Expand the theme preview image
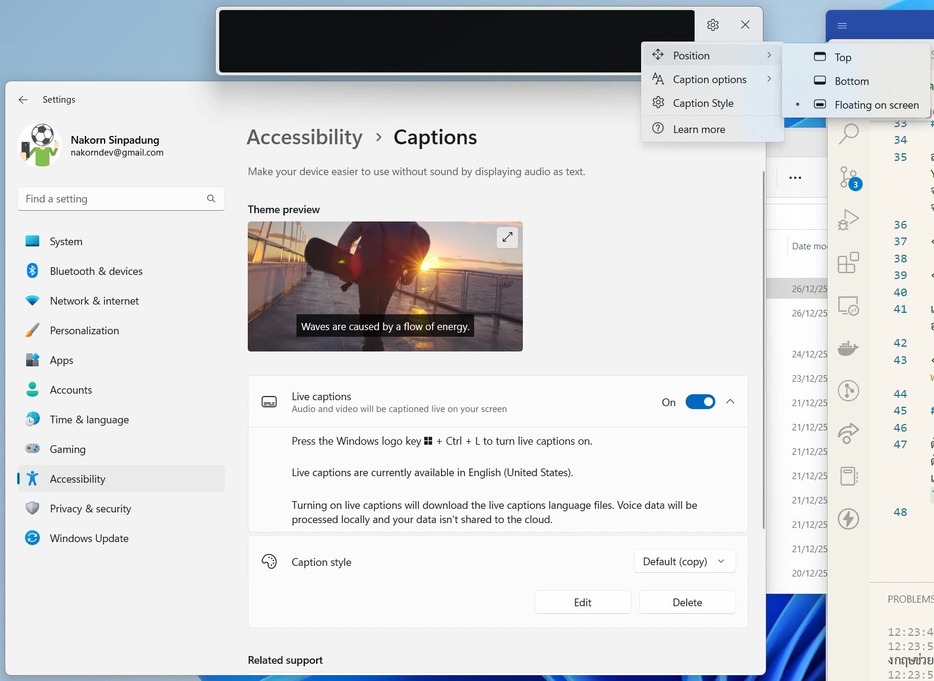Image resolution: width=934 pixels, height=681 pixels. click(x=507, y=237)
